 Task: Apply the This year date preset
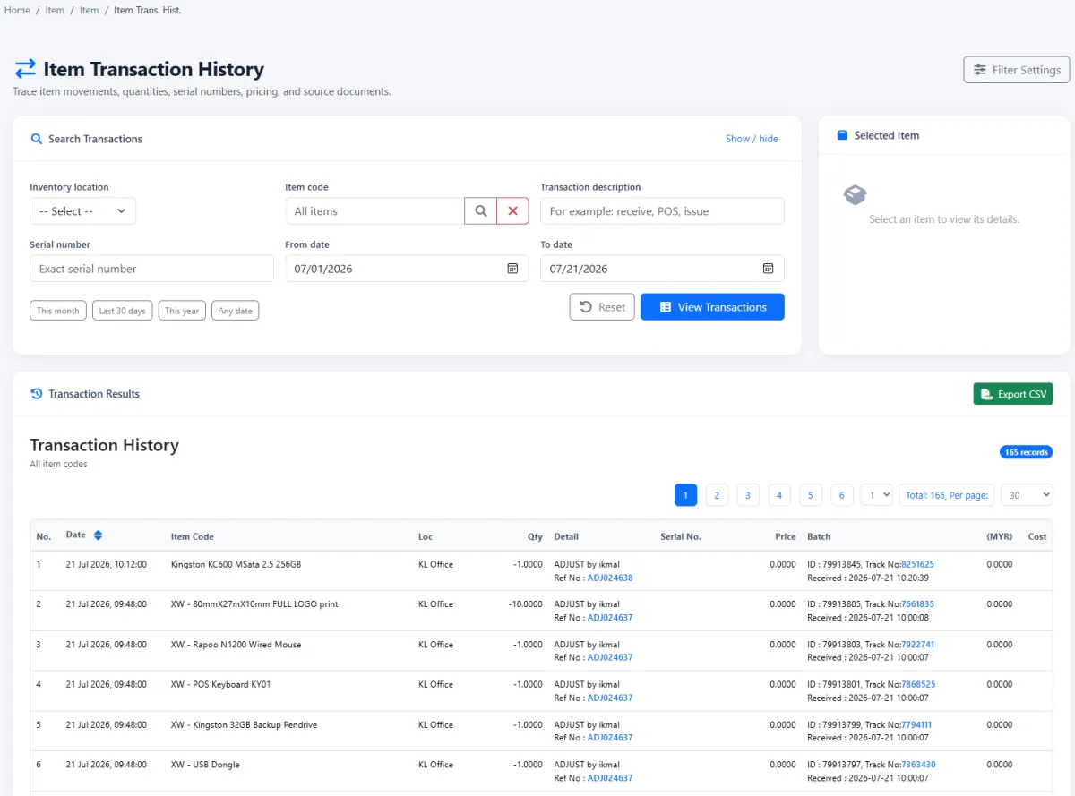tap(182, 311)
